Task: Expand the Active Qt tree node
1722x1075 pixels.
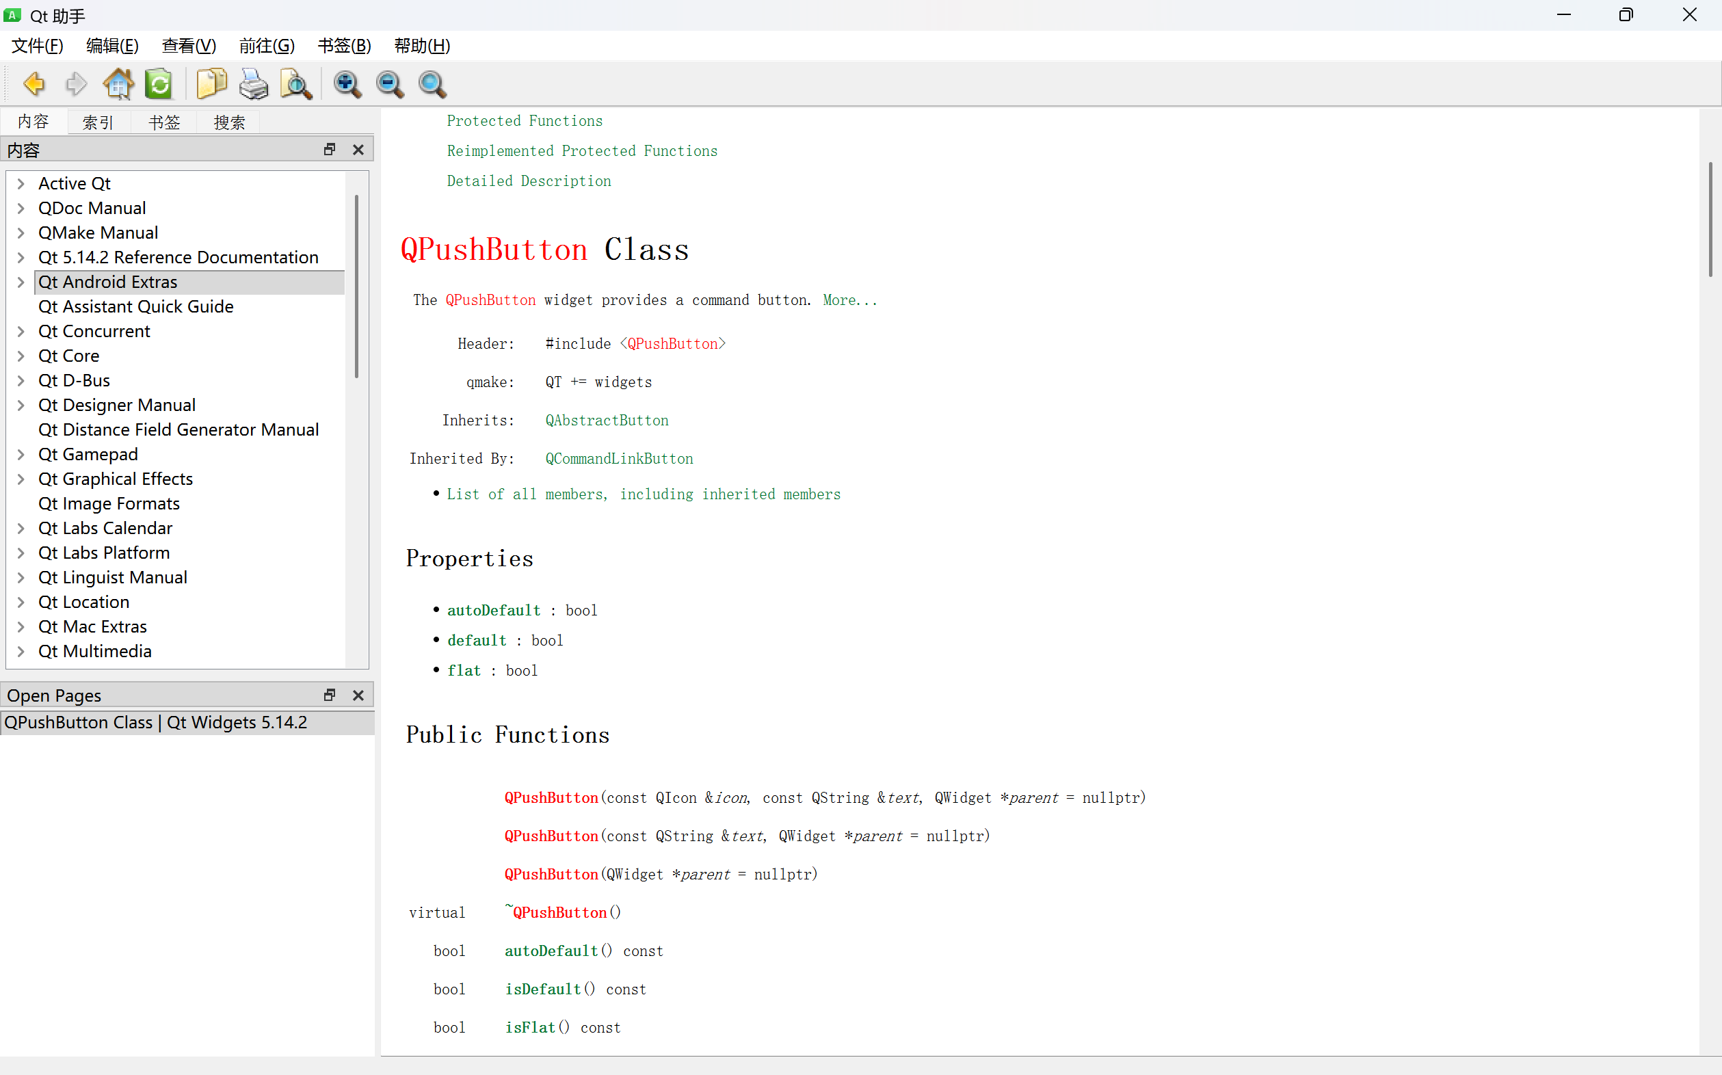Action: click(x=21, y=183)
